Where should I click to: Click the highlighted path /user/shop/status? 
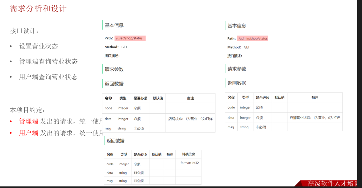(x=130, y=38)
